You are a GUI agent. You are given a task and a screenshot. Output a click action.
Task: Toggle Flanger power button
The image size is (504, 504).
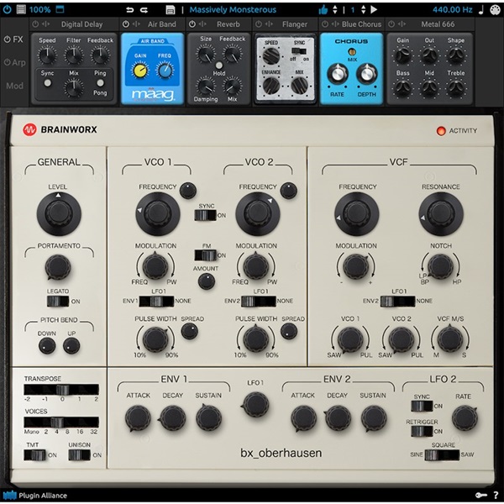pyautogui.click(x=259, y=24)
